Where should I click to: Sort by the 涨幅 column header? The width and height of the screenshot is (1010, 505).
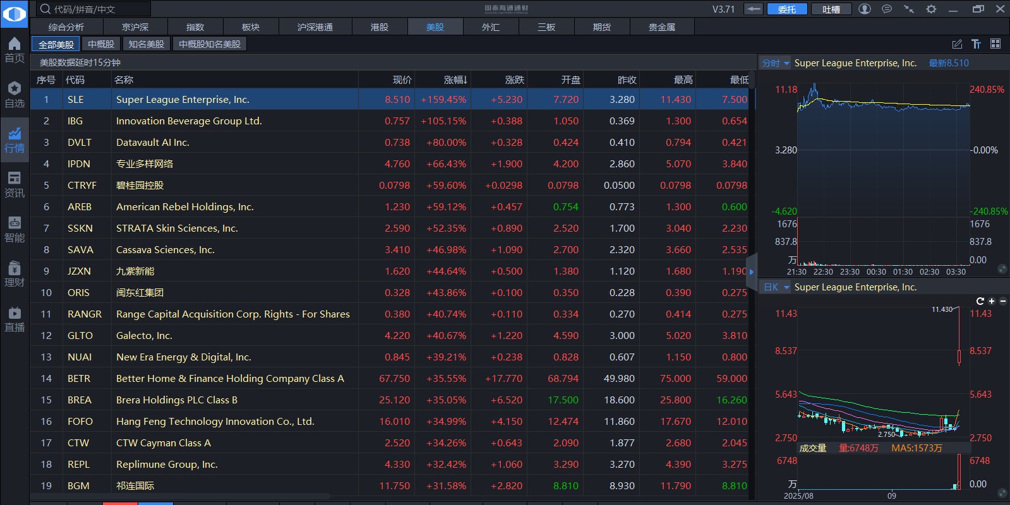click(455, 80)
